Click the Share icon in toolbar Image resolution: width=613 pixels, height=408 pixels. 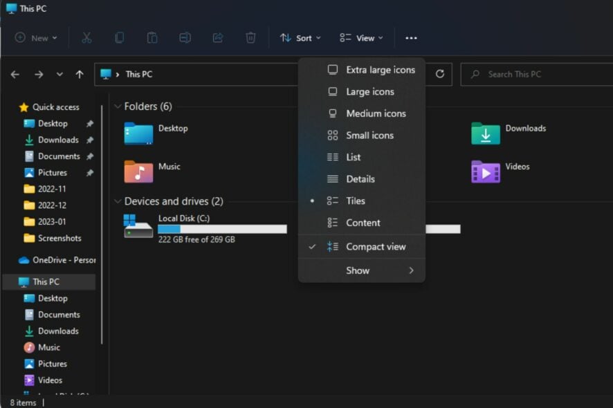[218, 38]
